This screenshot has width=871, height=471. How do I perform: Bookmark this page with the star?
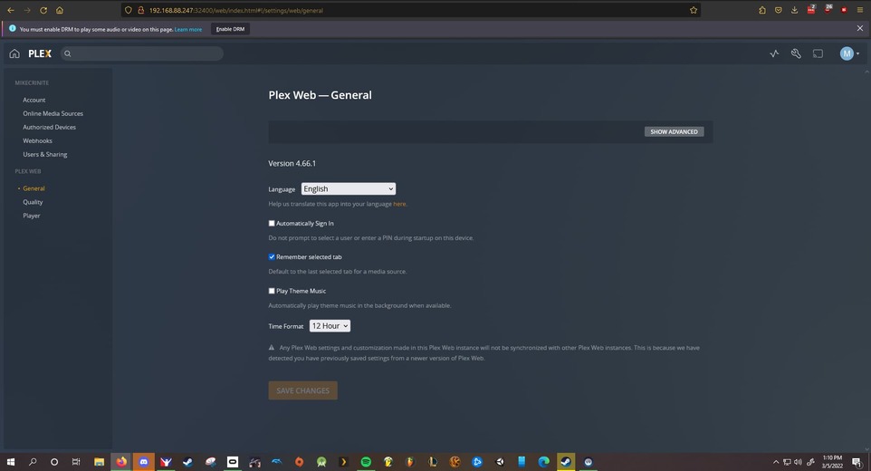tap(694, 10)
